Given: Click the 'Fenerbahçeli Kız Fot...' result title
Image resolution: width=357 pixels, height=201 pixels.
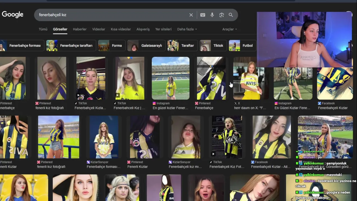Looking at the screenshot, I should click(x=227, y=167).
